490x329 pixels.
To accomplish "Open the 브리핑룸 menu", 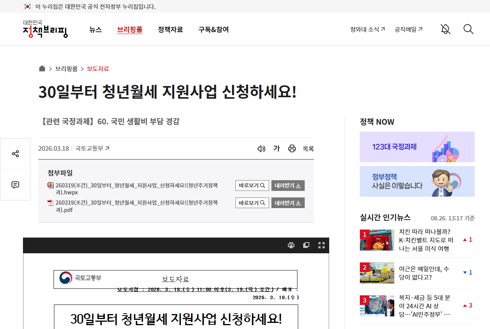I will [130, 29].
